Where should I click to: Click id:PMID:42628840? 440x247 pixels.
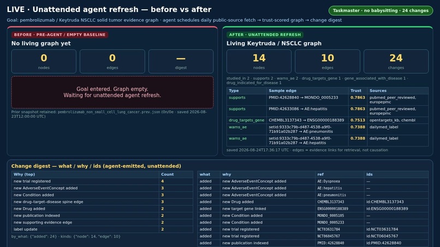384,243
